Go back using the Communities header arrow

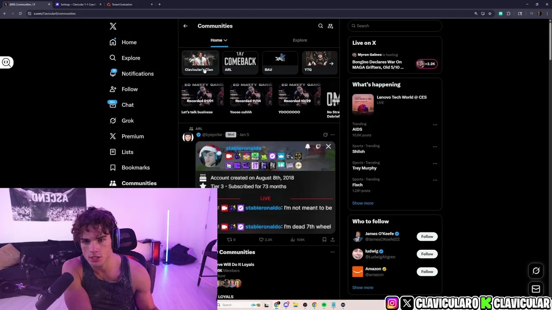[x=185, y=26]
